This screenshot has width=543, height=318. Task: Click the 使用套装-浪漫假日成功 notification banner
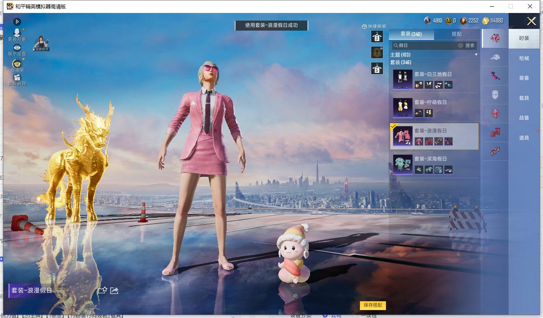click(x=271, y=25)
